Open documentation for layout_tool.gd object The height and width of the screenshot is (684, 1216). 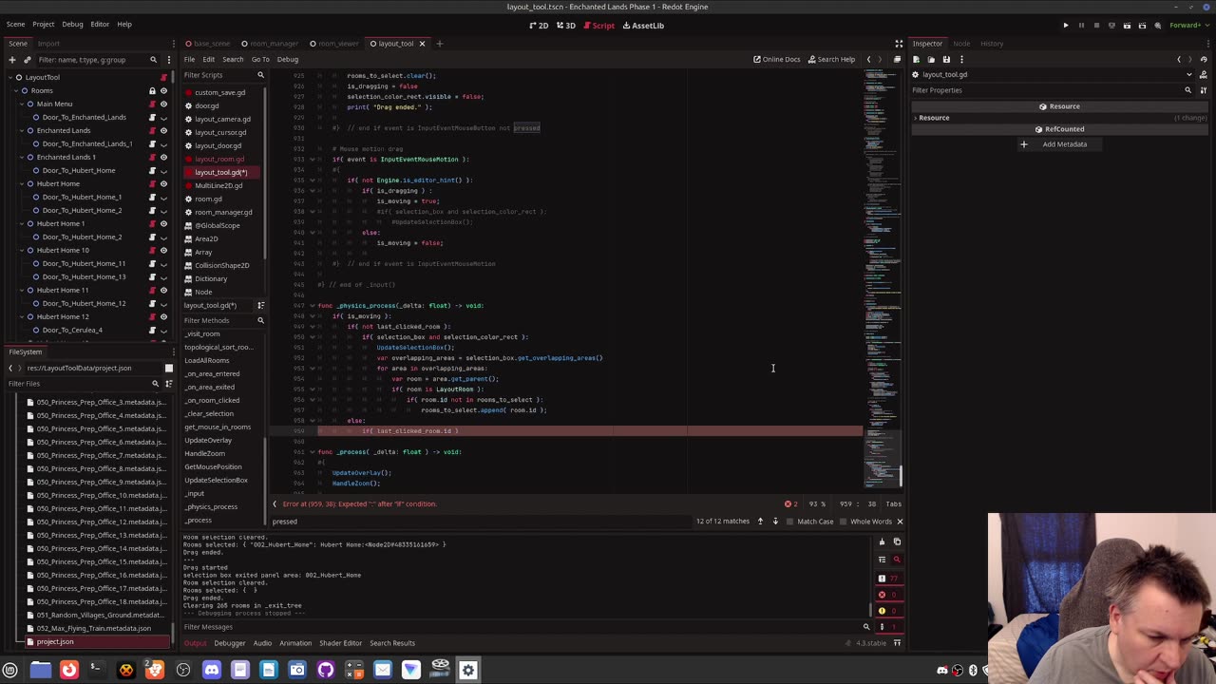click(1205, 74)
